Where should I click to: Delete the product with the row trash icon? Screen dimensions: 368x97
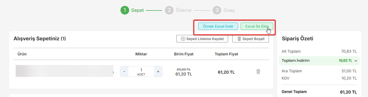(258, 71)
